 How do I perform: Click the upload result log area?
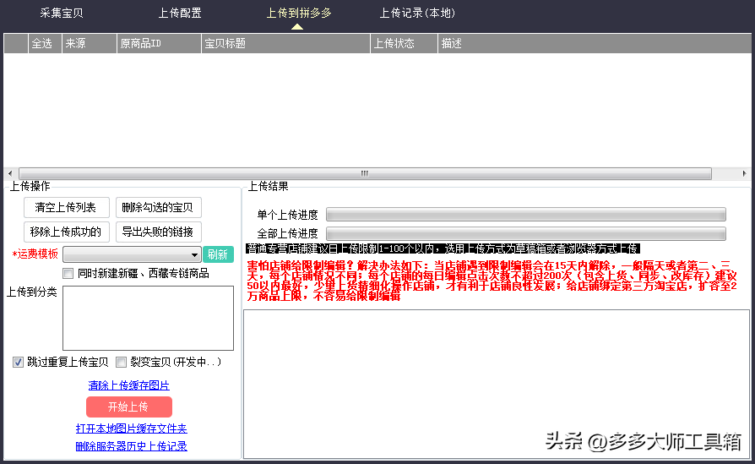(497, 384)
